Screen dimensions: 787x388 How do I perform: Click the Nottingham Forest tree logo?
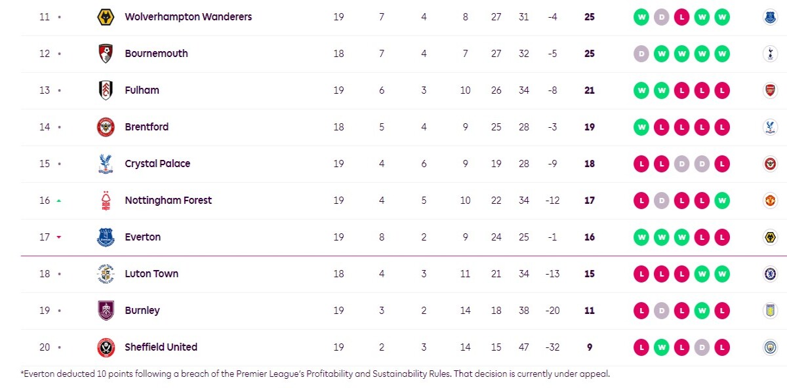(x=106, y=201)
